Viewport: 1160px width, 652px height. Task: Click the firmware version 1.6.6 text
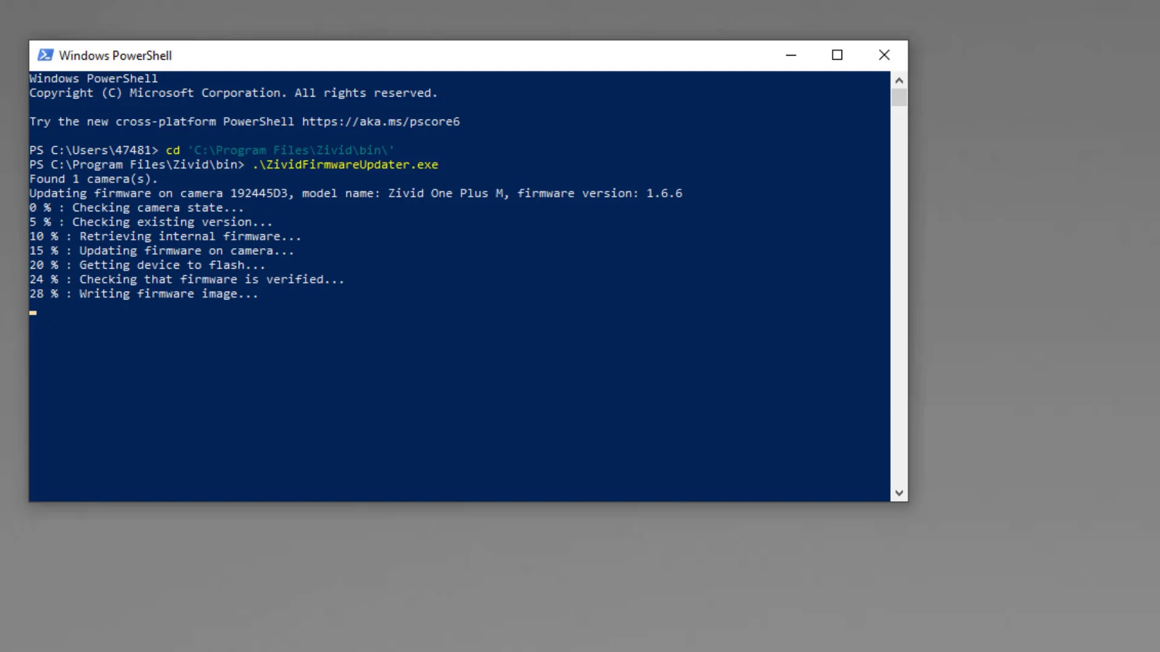tap(663, 193)
